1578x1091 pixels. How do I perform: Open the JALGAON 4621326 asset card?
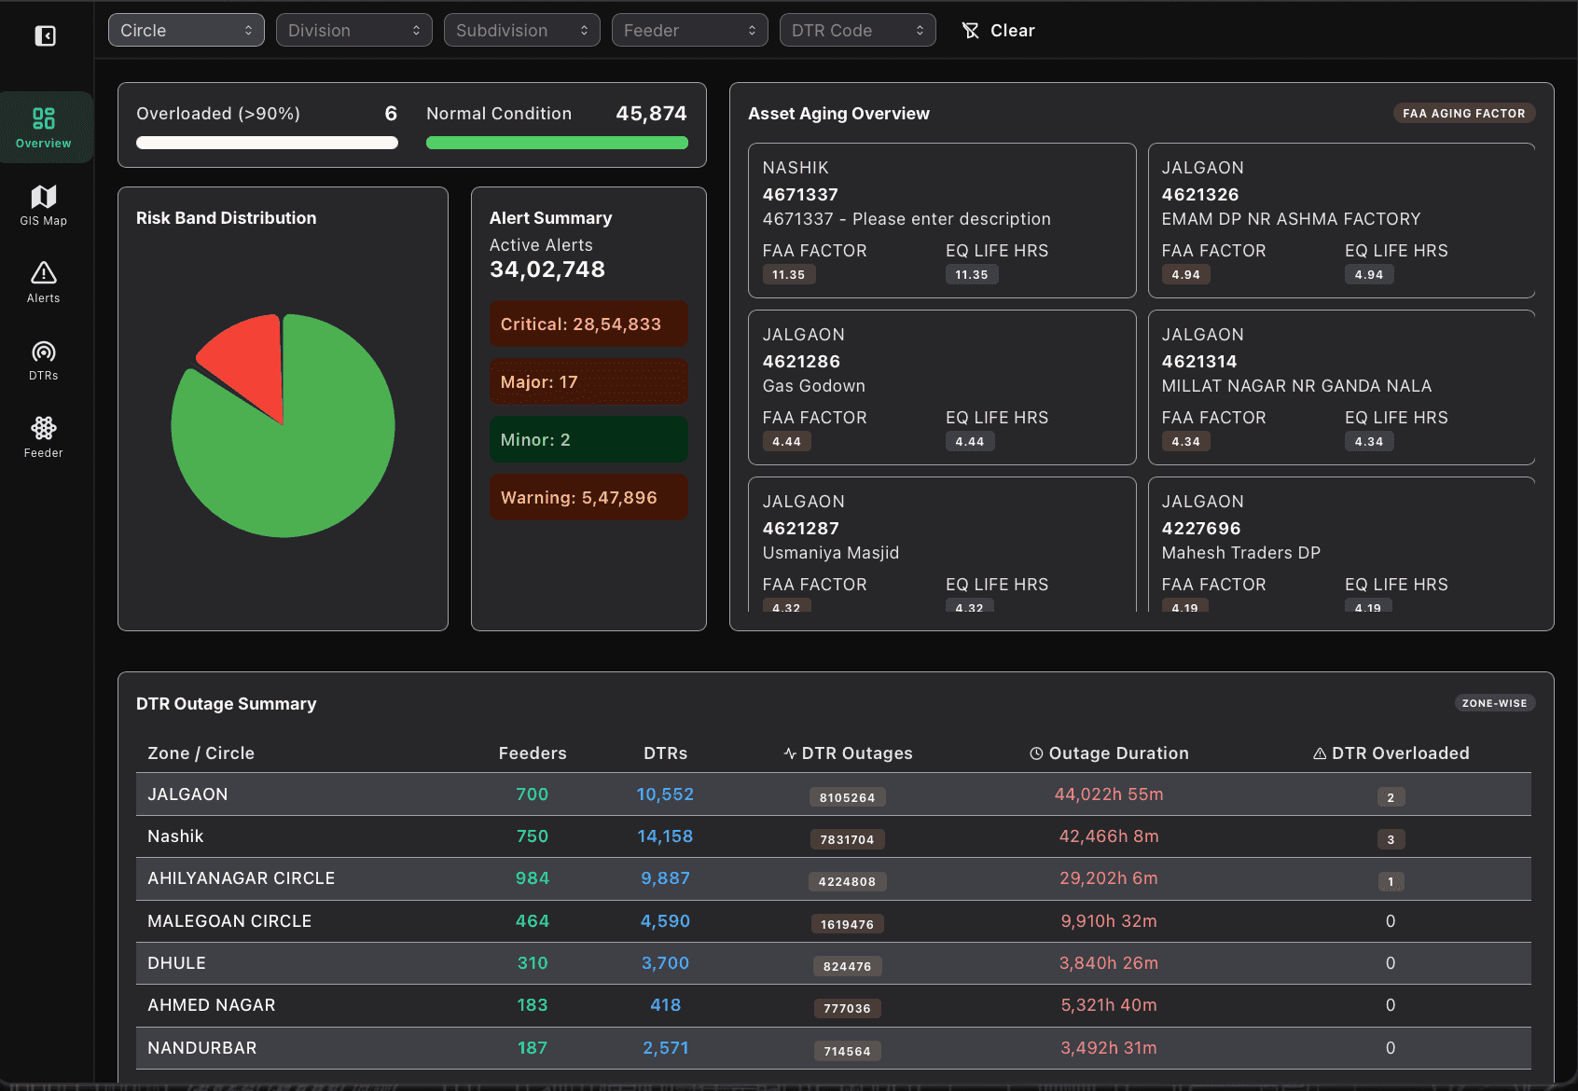[1341, 220]
